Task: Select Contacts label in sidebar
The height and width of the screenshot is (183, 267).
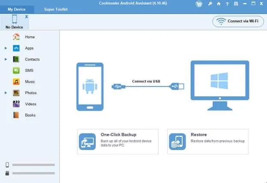Action: pyautogui.click(x=32, y=59)
